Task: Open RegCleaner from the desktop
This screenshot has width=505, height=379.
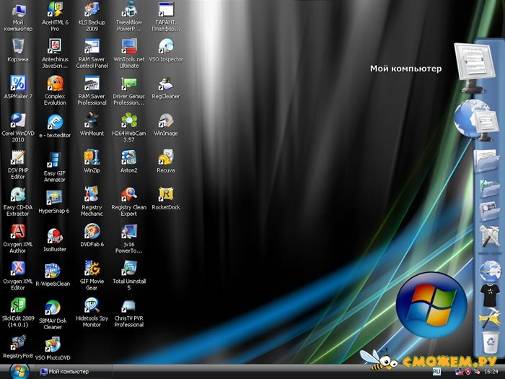Action: [166, 84]
